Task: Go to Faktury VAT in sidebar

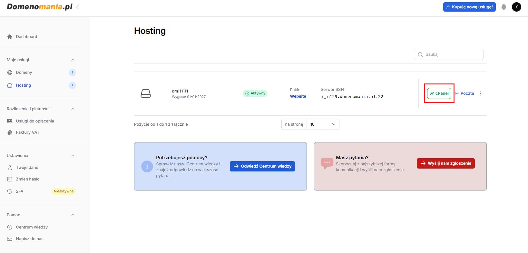Action: 27,132
